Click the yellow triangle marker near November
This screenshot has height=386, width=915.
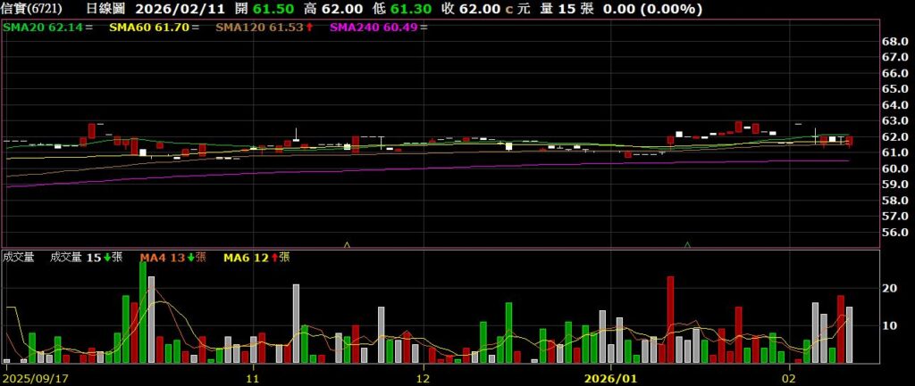click(347, 243)
